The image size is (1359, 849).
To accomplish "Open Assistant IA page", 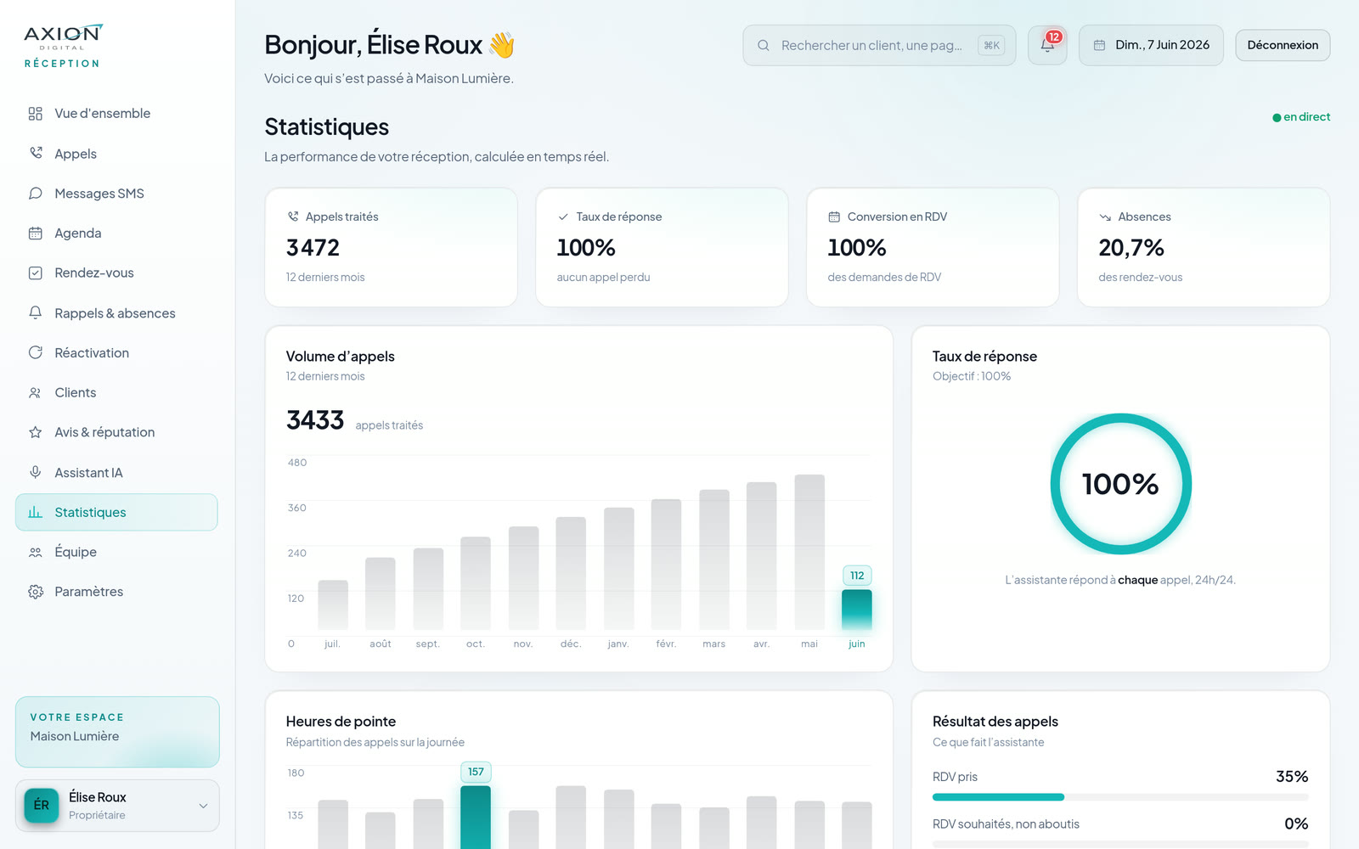I will pyautogui.click(x=116, y=472).
